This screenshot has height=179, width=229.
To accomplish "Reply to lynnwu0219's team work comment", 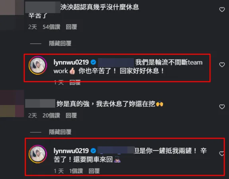I will click(x=75, y=83).
